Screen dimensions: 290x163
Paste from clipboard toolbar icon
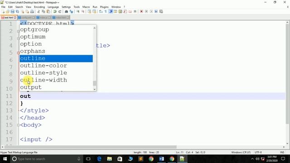48,12
